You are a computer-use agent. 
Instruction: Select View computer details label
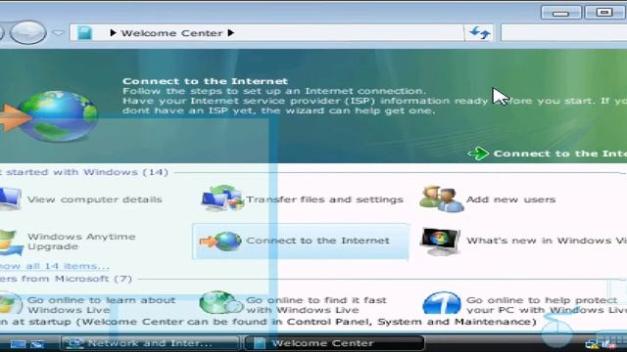pos(95,199)
